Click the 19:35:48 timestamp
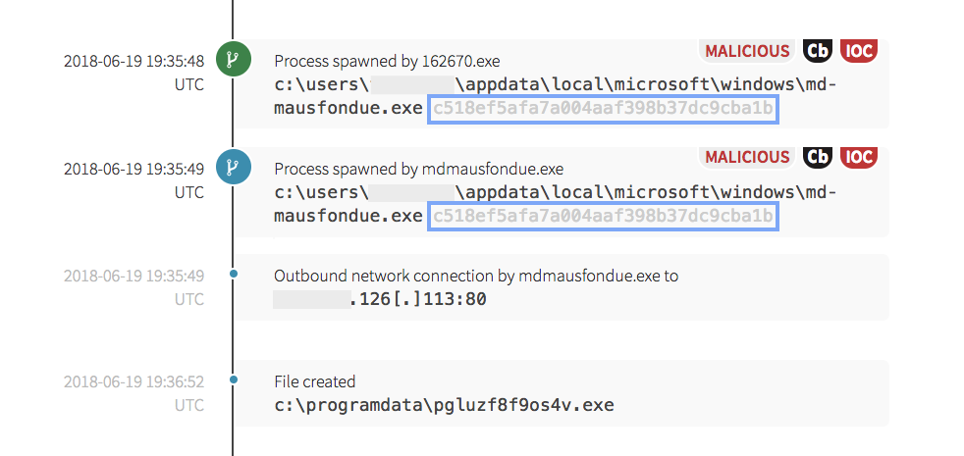This screenshot has width=964, height=456. 134,61
